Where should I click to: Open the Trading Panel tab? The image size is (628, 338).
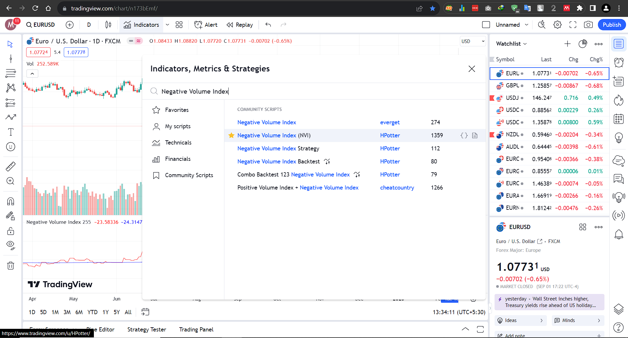click(x=196, y=330)
